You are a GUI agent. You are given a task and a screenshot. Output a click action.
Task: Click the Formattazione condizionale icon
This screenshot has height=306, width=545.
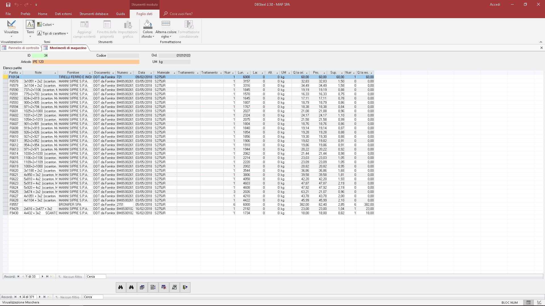[x=189, y=24]
